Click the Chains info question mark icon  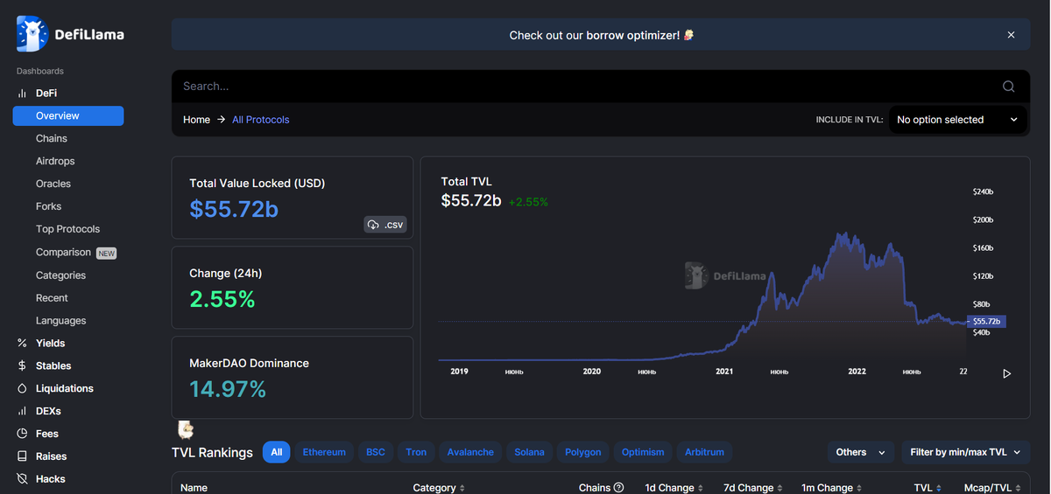[x=618, y=488]
